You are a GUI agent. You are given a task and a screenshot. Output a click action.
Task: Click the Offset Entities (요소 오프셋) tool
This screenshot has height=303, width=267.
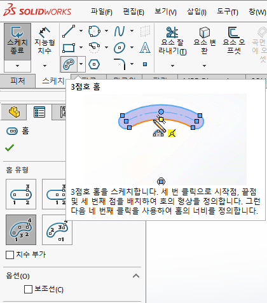(234, 41)
